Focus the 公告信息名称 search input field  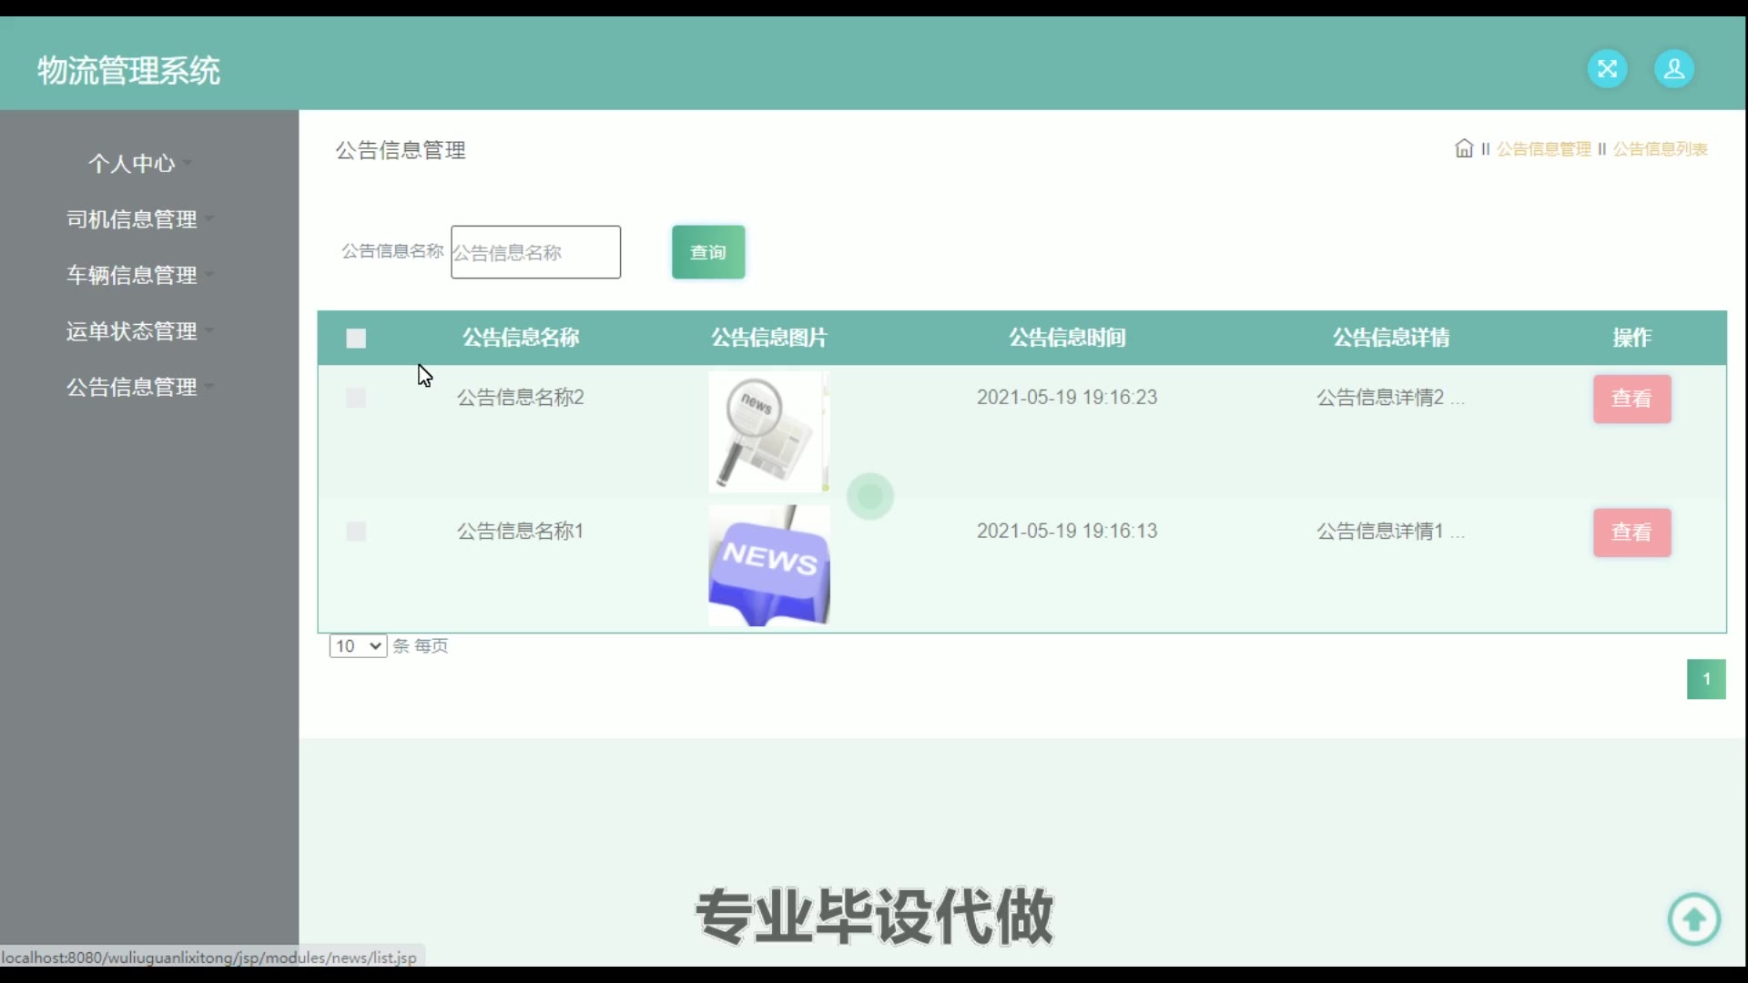coord(535,252)
